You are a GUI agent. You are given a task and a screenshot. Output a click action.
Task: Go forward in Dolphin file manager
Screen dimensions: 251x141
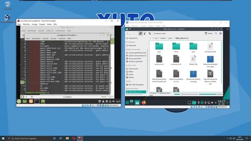[x=134, y=33]
